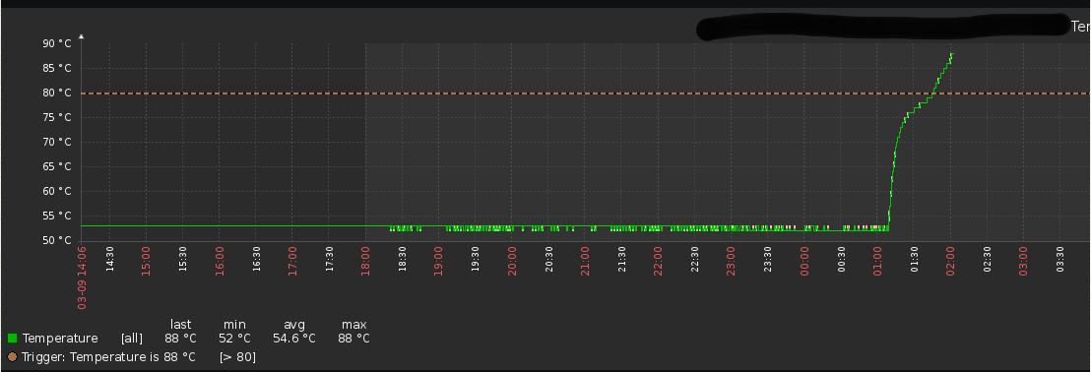The width and height of the screenshot is (1091, 372).
Task: Click the [all] legend entry
Action: pos(132,339)
